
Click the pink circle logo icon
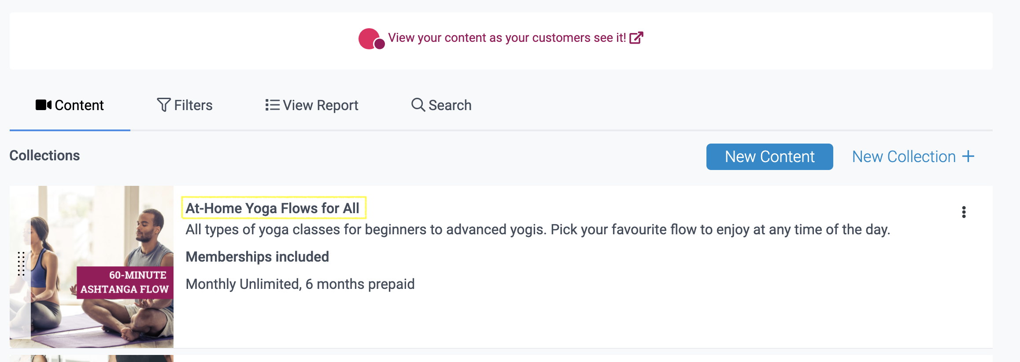click(x=371, y=39)
